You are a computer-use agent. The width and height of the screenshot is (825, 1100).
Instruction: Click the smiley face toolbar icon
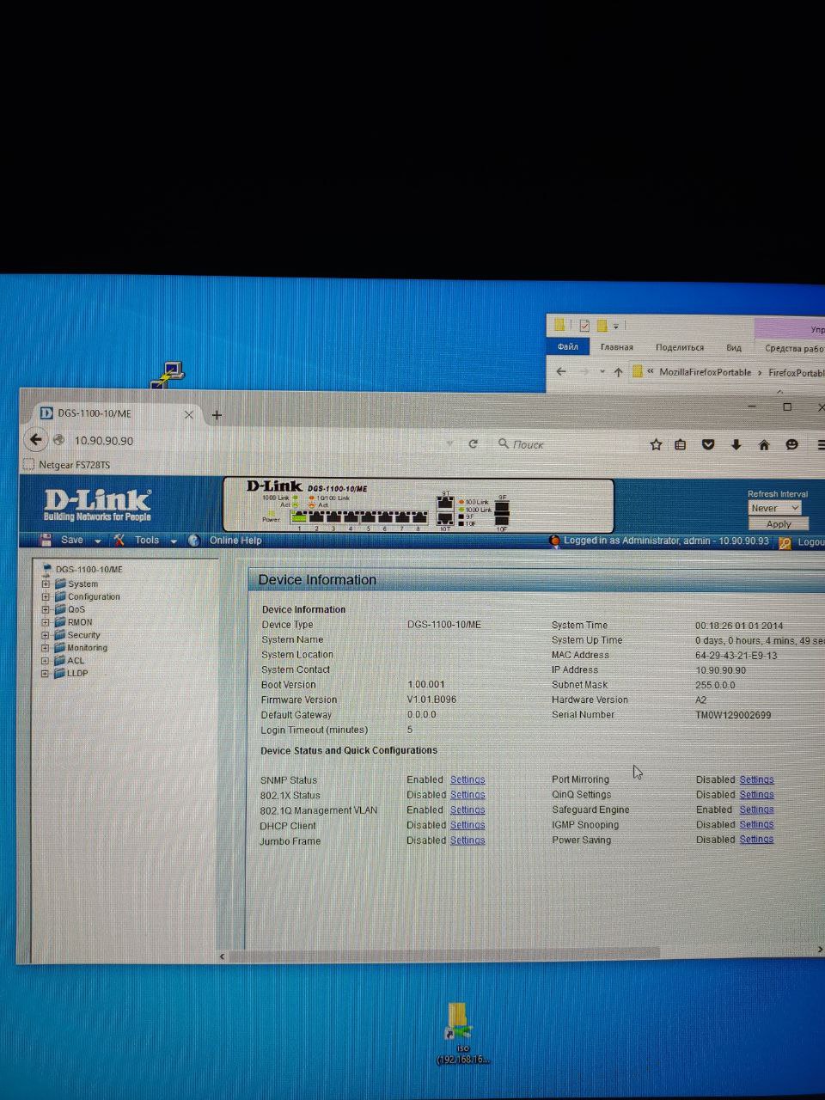[792, 444]
